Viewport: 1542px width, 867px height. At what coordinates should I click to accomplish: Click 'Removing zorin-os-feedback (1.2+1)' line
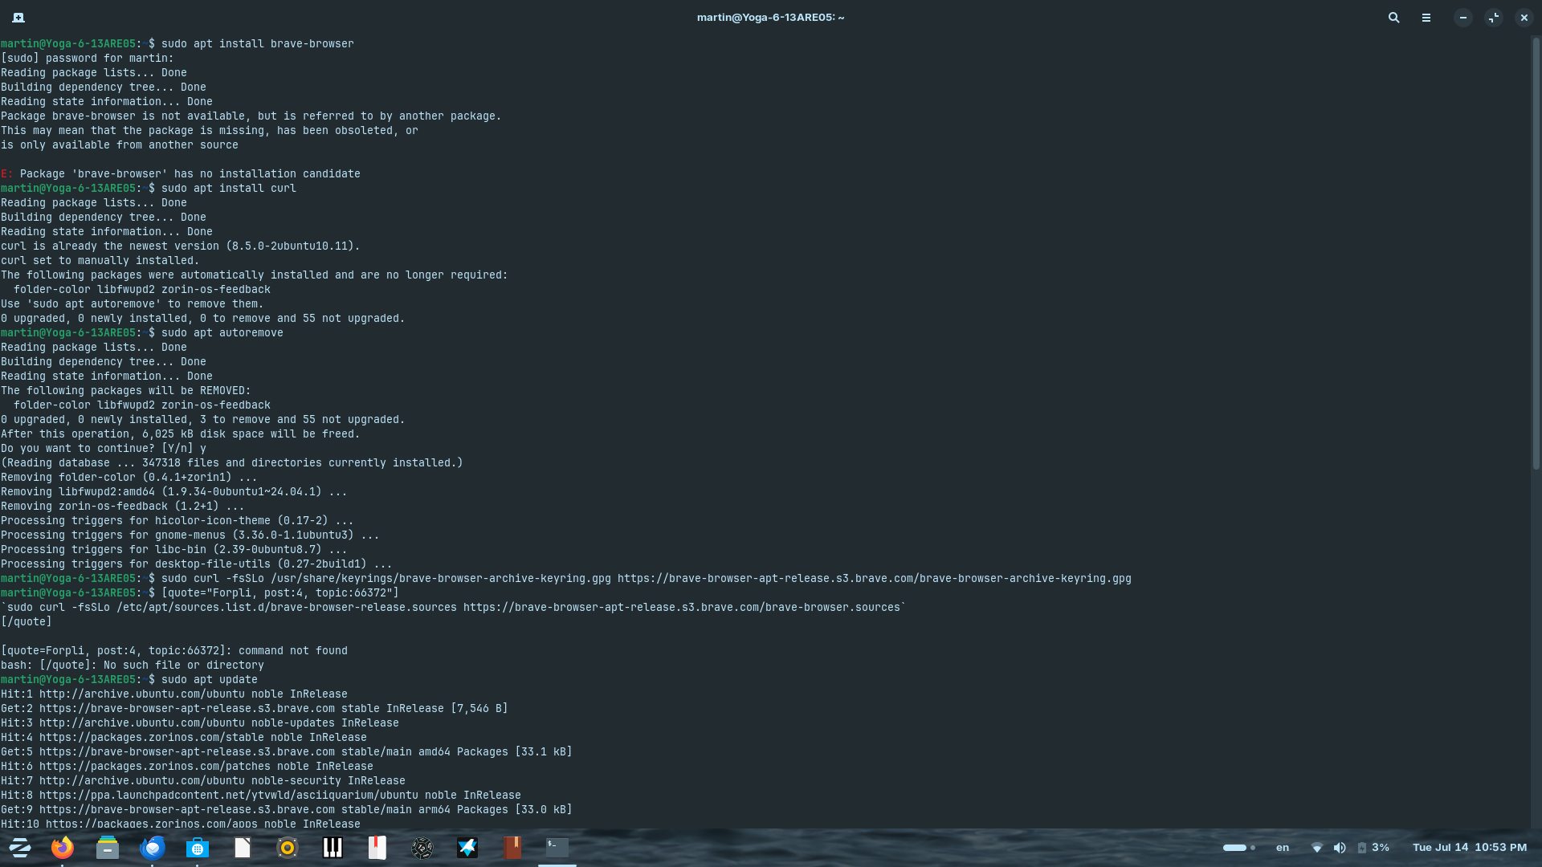click(x=122, y=506)
